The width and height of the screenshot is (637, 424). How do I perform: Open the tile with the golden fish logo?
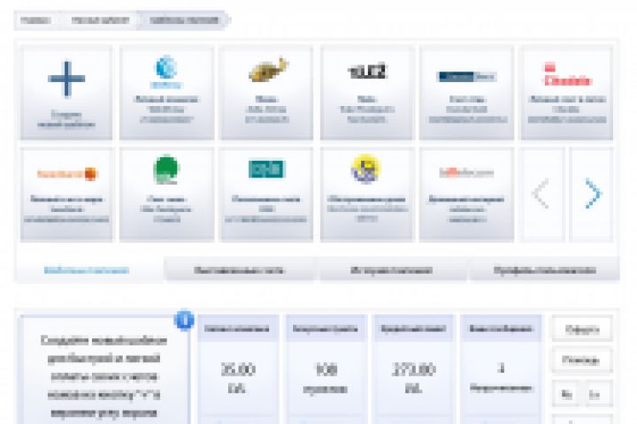point(266,93)
